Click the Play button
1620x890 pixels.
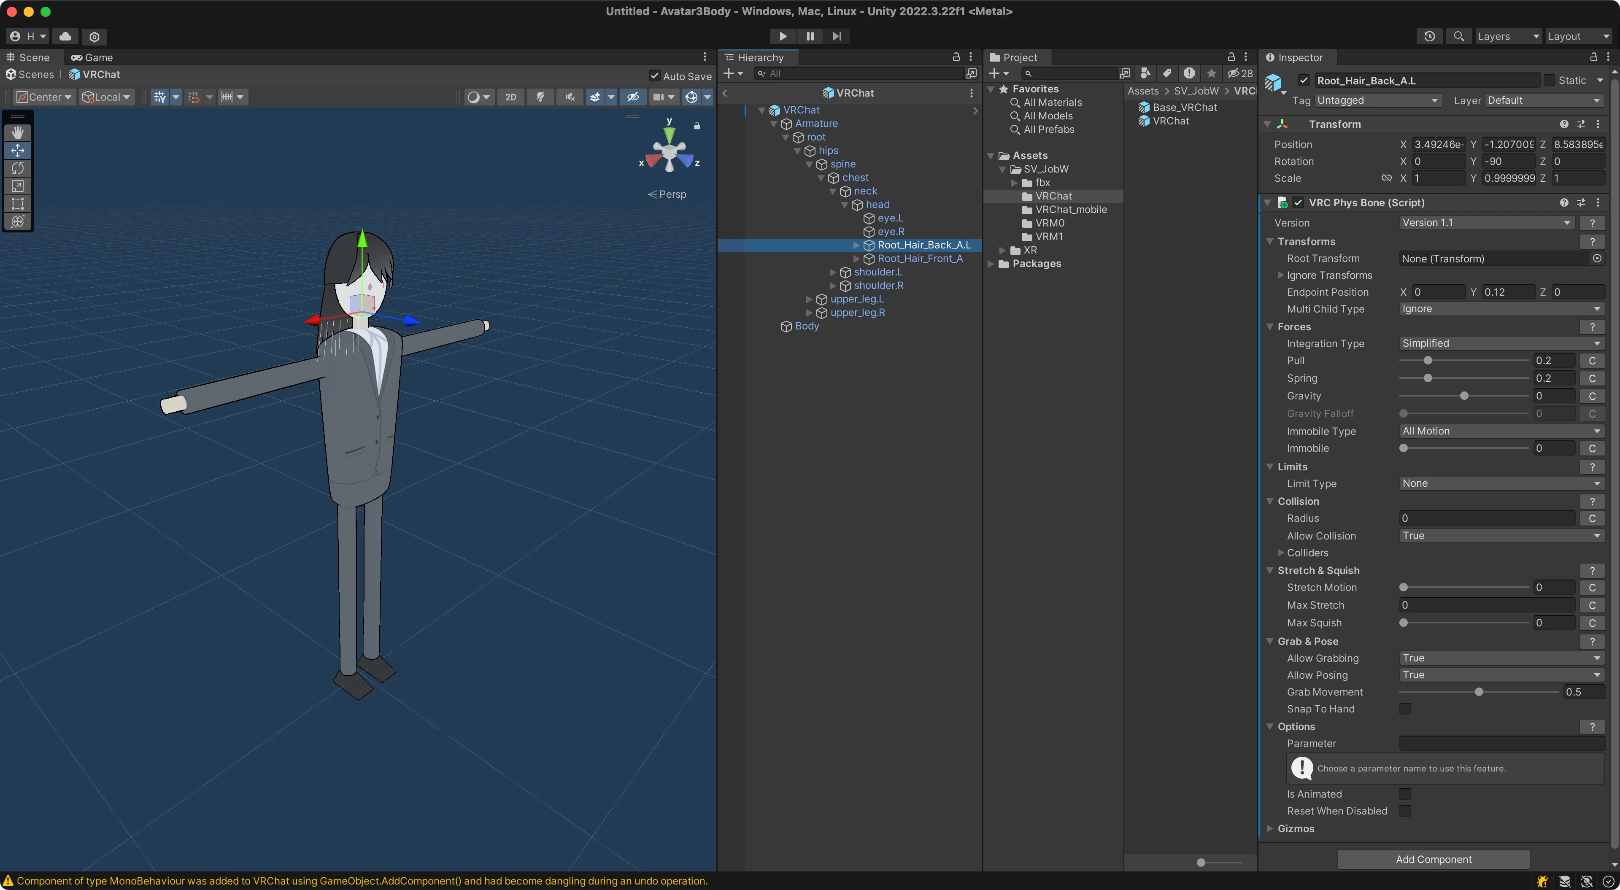pos(783,36)
